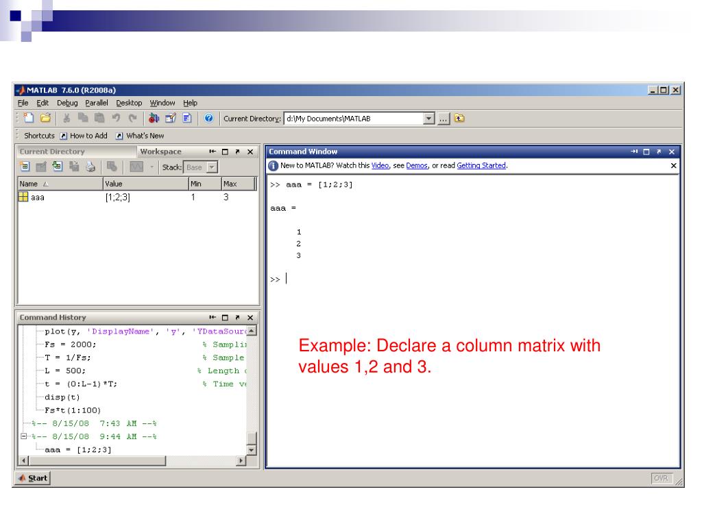Sort workspace by the Name column header
702x527 pixels.
click(58, 184)
